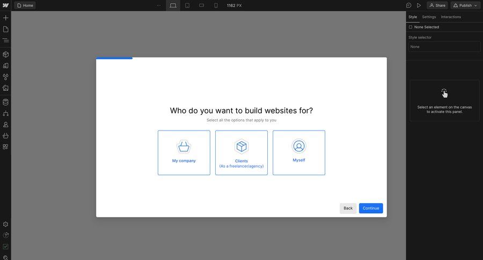The width and height of the screenshot is (483, 260).
Task: Open the Add elements panel
Action: [x=5, y=18]
